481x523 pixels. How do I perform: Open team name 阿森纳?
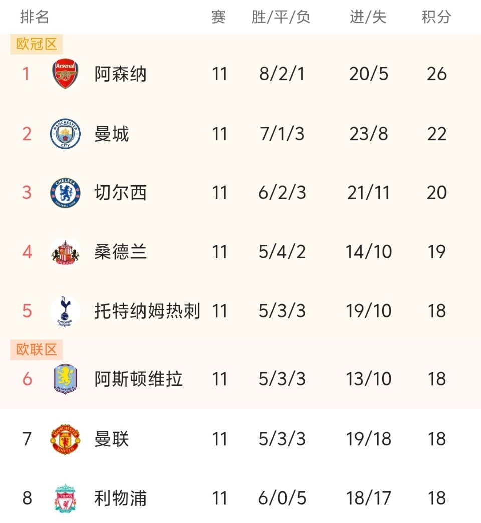pos(120,74)
